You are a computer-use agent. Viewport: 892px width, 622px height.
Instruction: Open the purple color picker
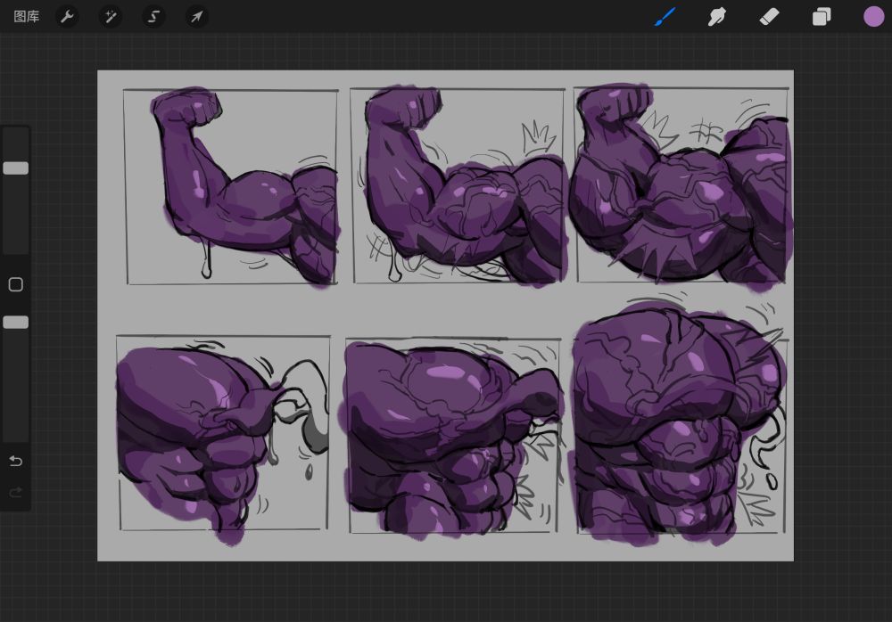click(873, 17)
